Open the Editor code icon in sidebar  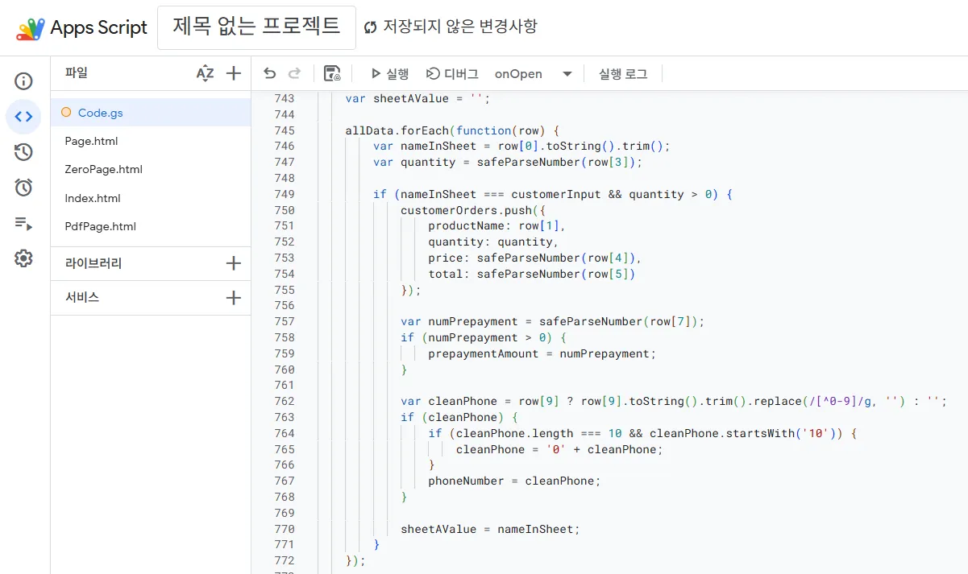[x=23, y=117]
